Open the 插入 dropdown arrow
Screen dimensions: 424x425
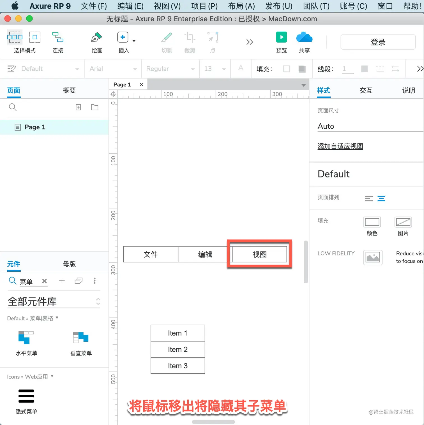[134, 41]
